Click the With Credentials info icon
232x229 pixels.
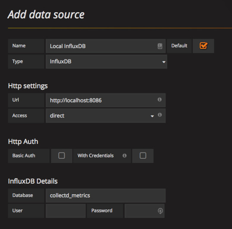pyautogui.click(x=125, y=155)
